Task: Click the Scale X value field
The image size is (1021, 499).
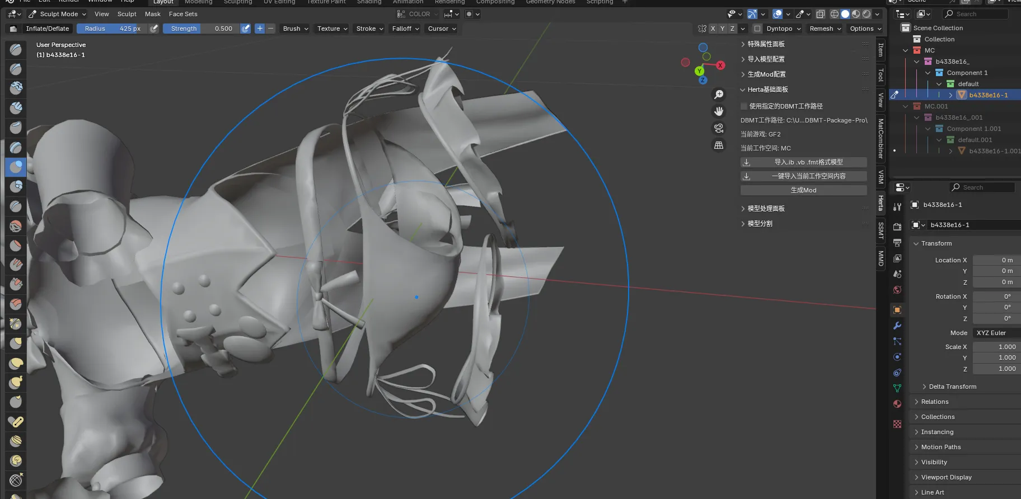Action: click(996, 347)
